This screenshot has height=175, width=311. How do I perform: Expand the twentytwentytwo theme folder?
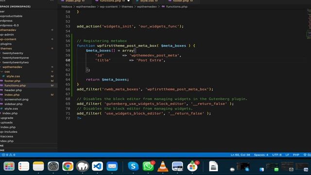16,62
